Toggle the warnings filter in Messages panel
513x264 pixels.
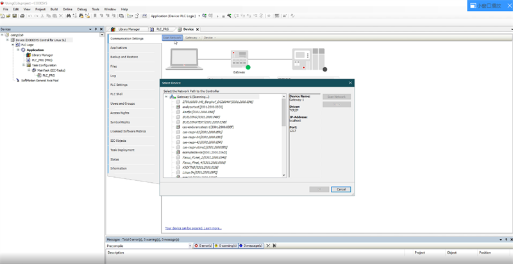226,245
